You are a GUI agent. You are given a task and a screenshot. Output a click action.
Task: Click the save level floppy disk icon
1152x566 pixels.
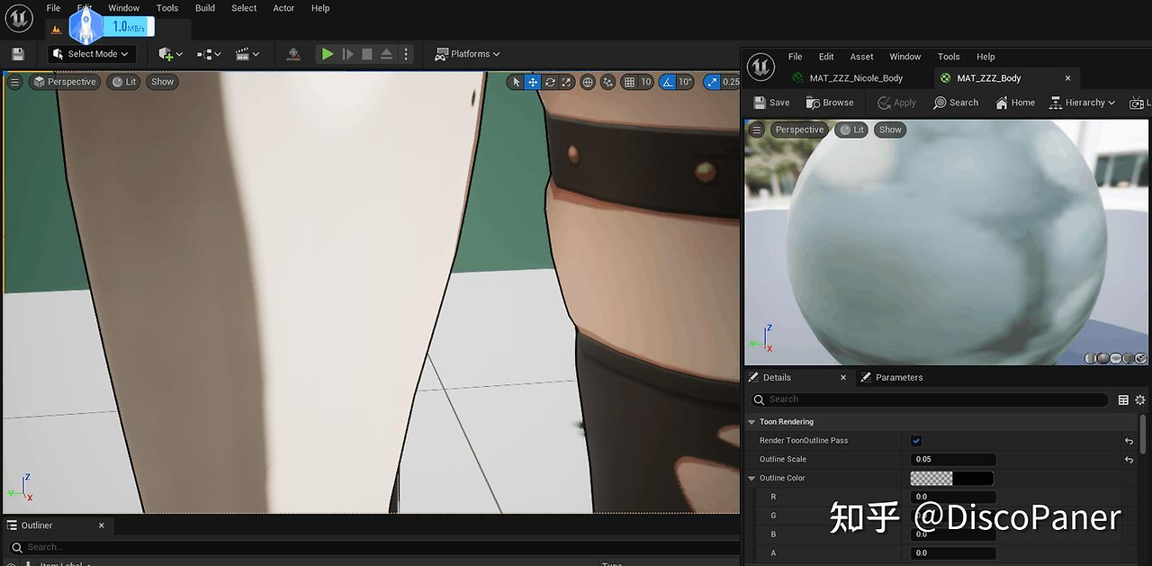click(x=18, y=54)
